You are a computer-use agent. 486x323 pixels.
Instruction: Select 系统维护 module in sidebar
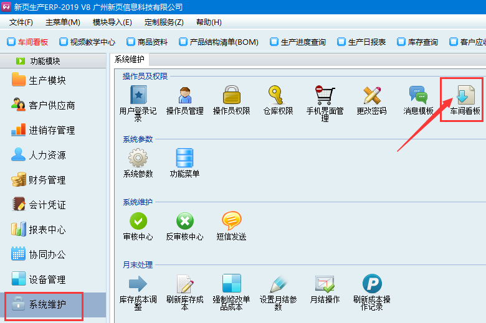pos(53,305)
